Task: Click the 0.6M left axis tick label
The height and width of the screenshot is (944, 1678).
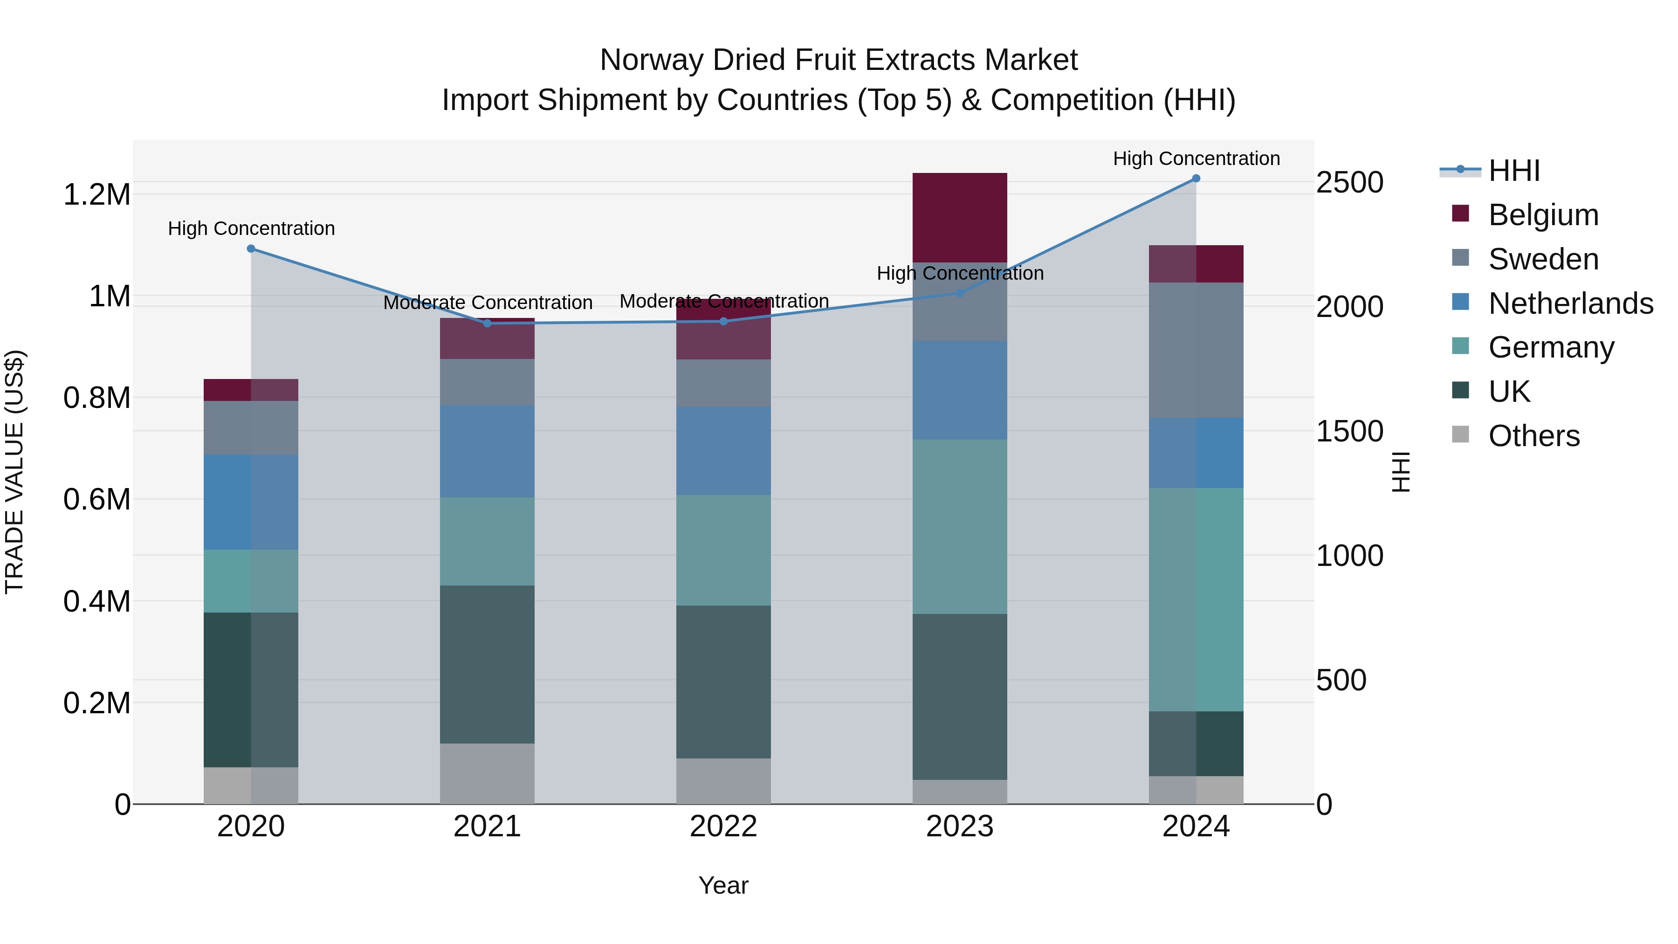Action: coord(97,500)
